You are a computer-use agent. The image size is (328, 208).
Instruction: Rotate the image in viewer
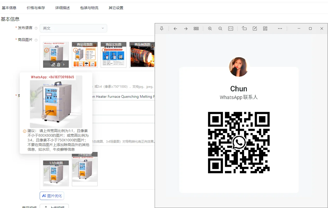244,29
